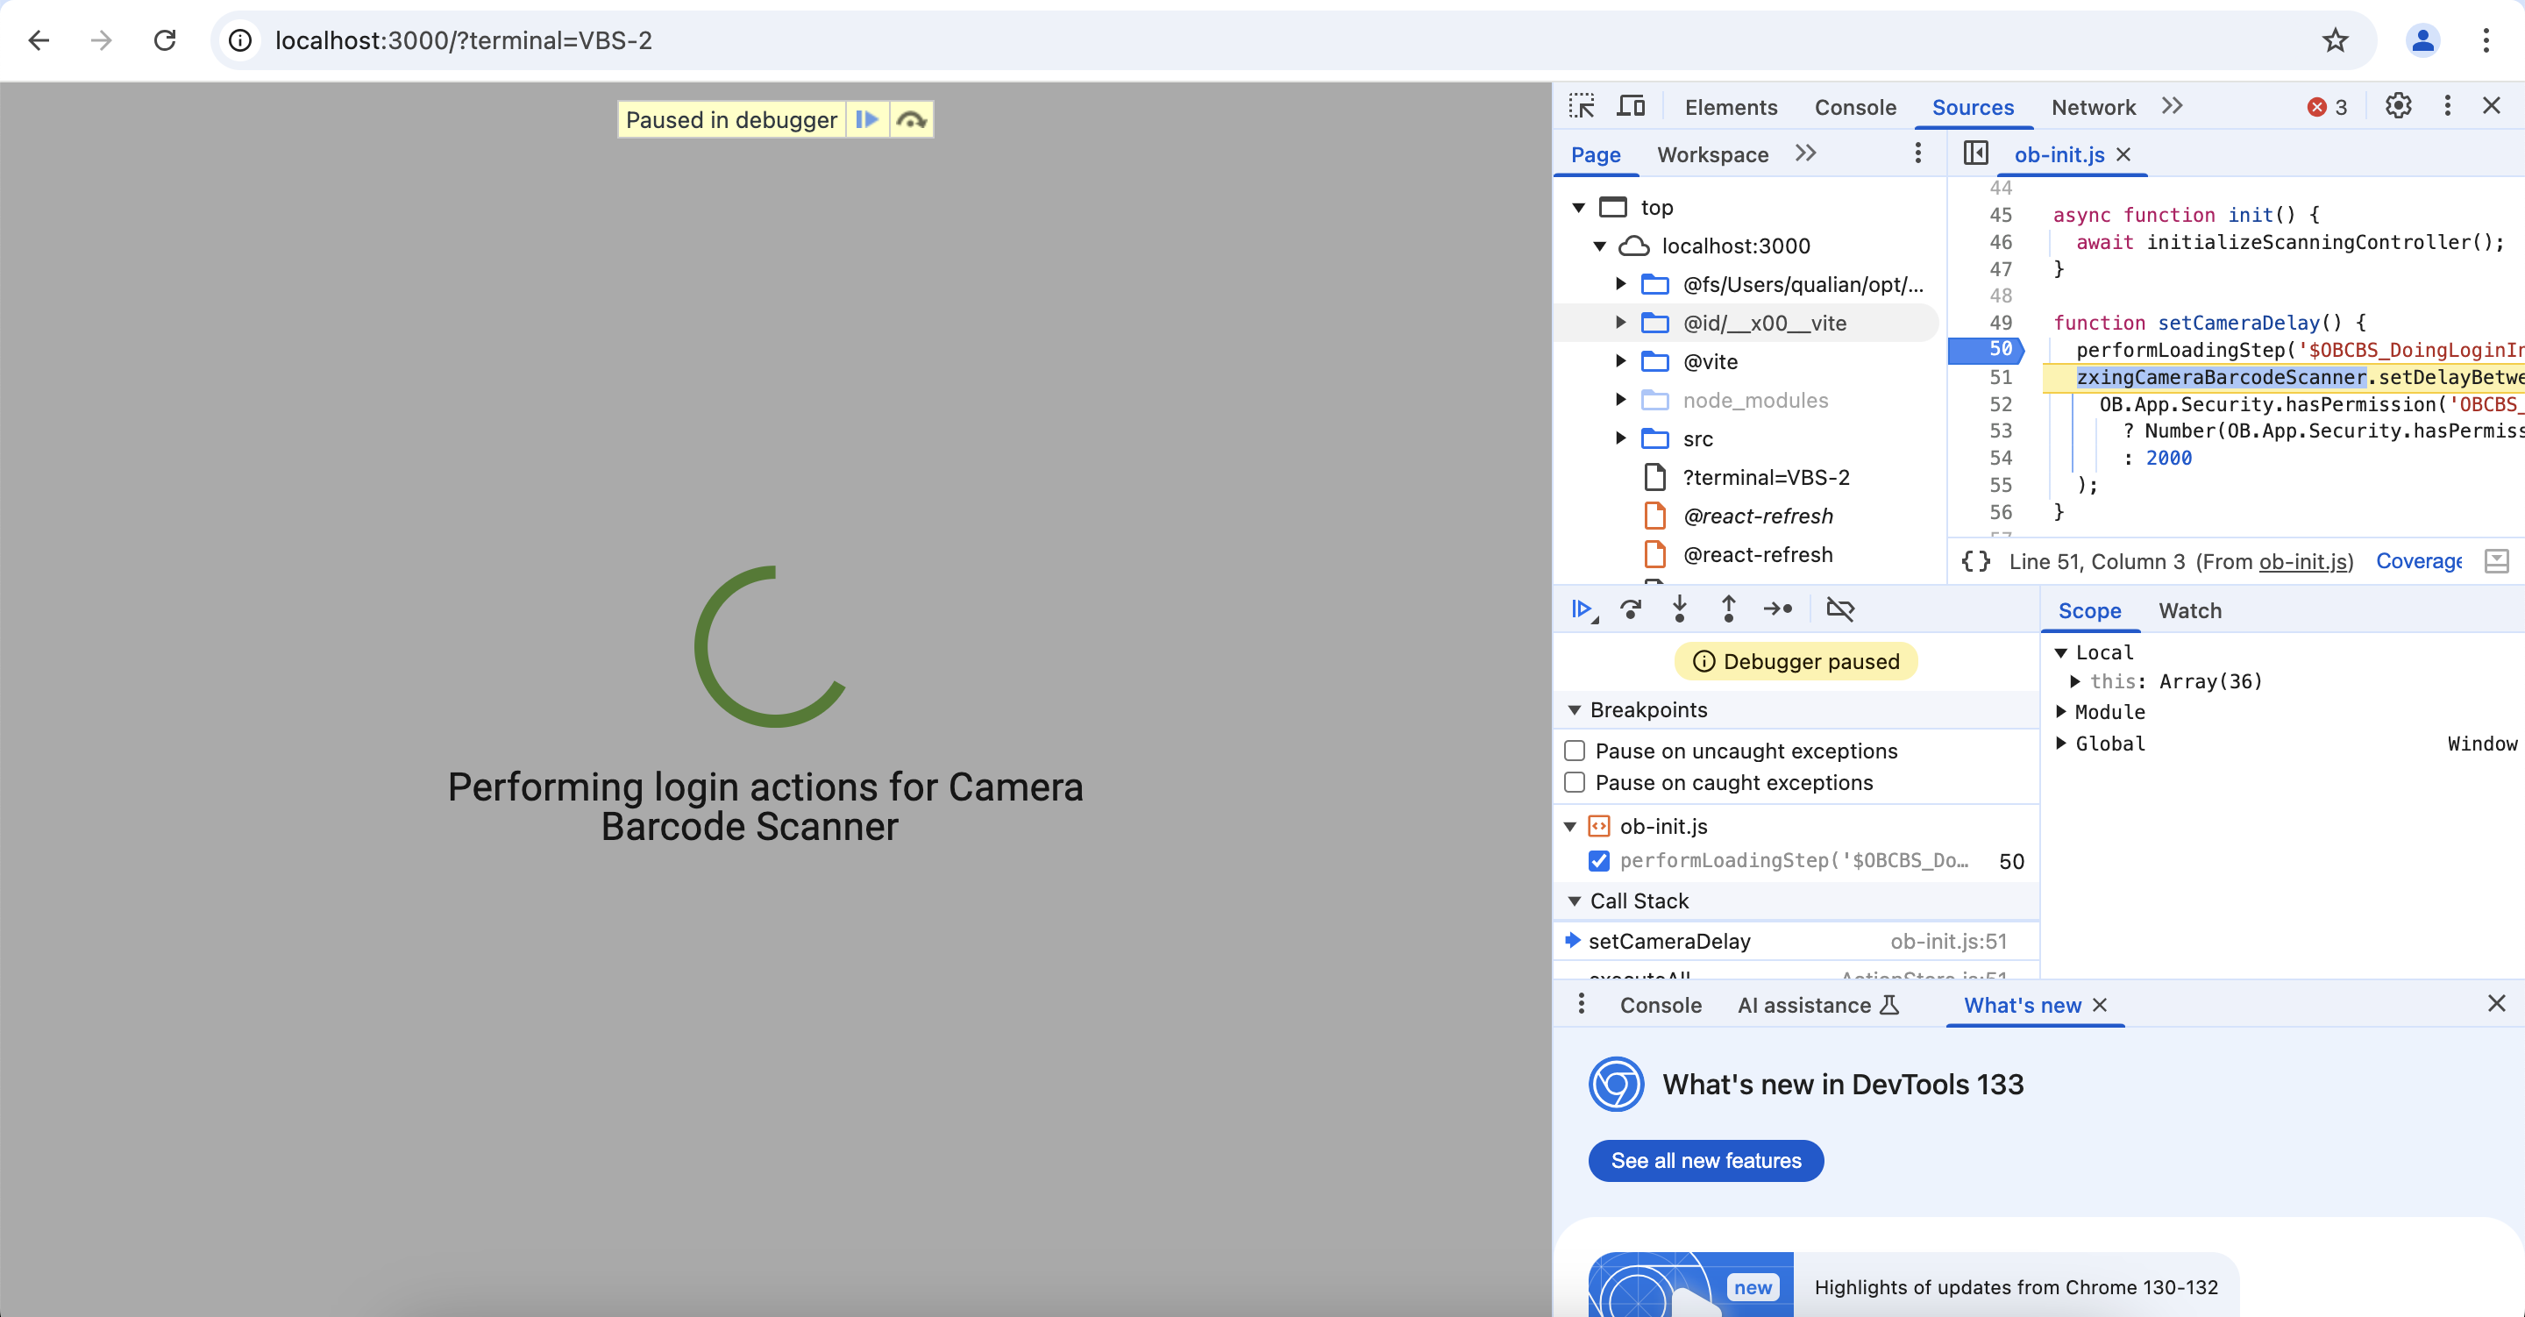Collapse the Call Stack section
2525x1317 pixels.
[x=1575, y=901]
